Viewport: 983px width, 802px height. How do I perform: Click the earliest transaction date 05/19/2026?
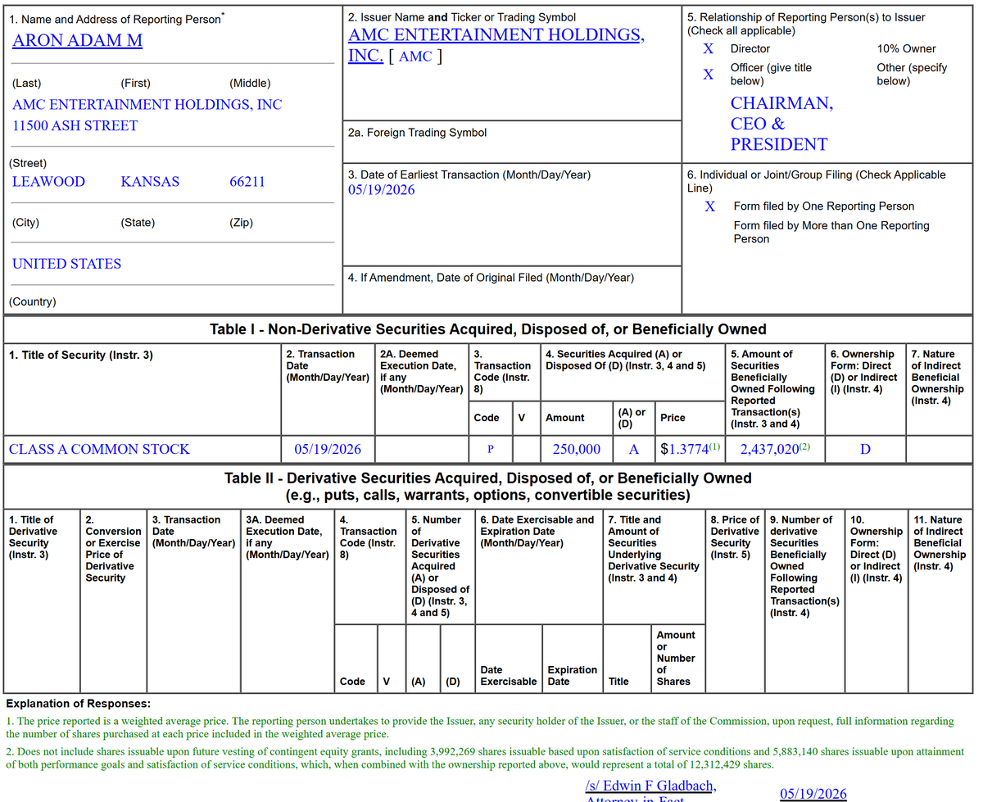(382, 190)
